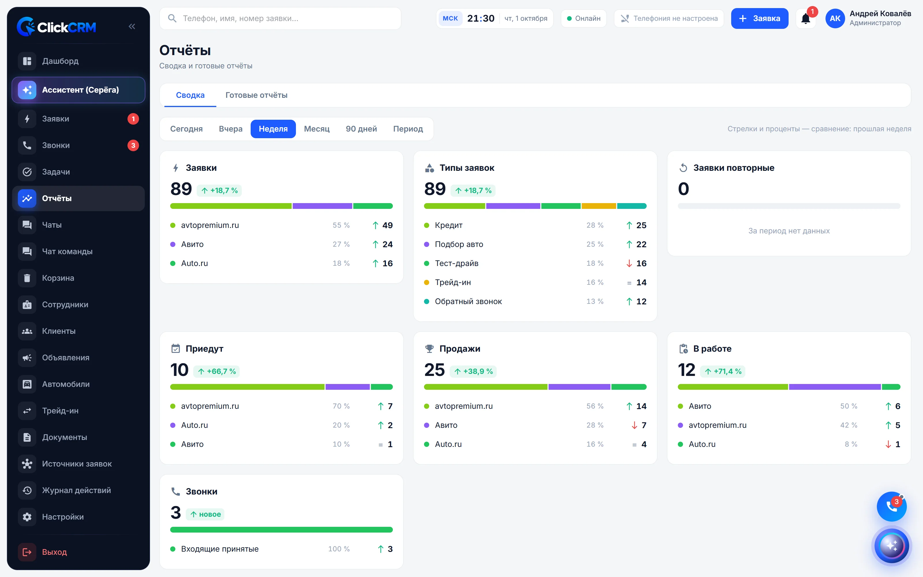This screenshot has width=923, height=577.
Task: Open the Отчёты sidebar menu item
Action: click(x=78, y=198)
